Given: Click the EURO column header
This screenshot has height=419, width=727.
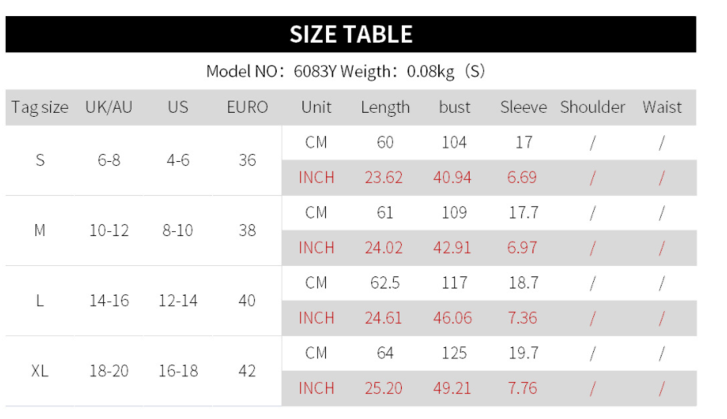Looking at the screenshot, I should pos(247,107).
